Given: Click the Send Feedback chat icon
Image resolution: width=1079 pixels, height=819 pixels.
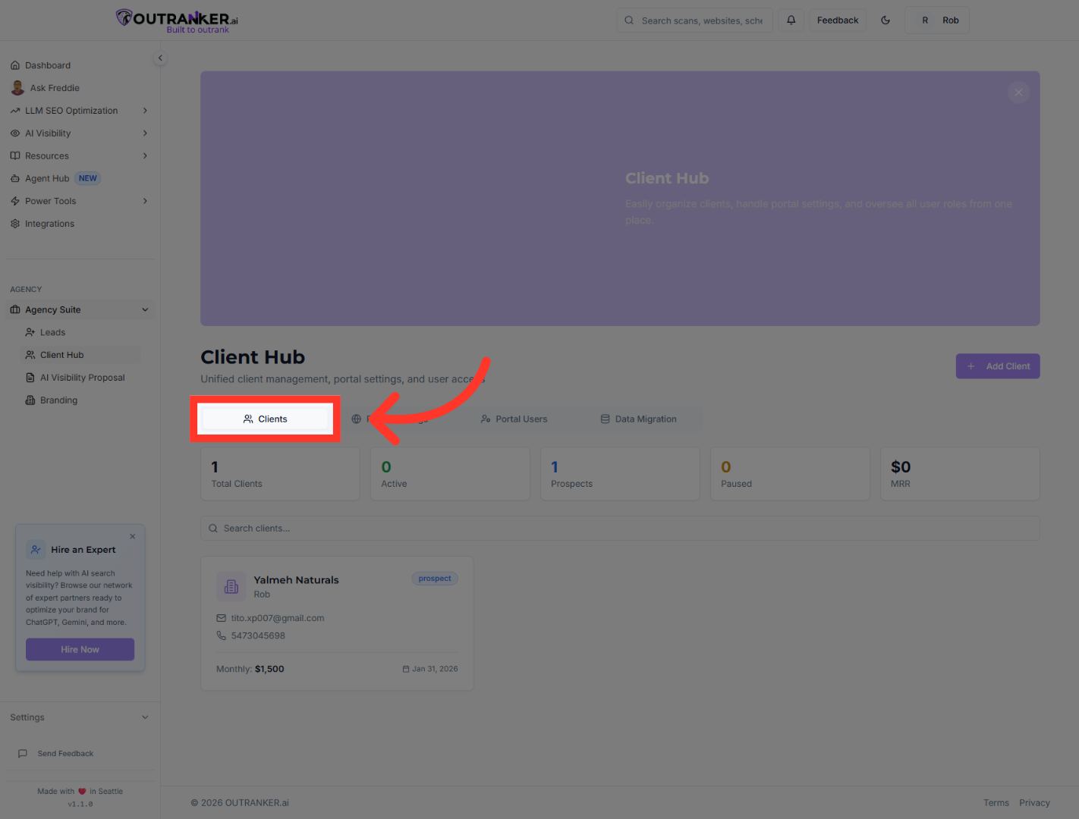Looking at the screenshot, I should pyautogui.click(x=23, y=754).
